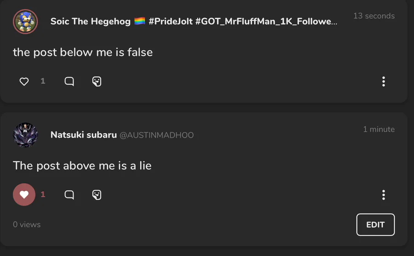
Task: Click Soic The Hegehog's Sonic avatar
Action: click(x=25, y=22)
